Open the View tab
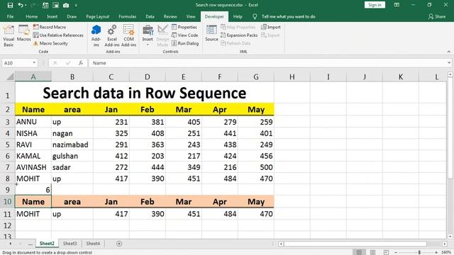The height and width of the screenshot is (255, 454). click(x=191, y=16)
